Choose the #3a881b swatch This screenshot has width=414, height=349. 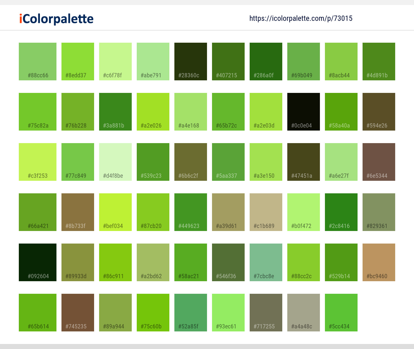click(x=115, y=112)
